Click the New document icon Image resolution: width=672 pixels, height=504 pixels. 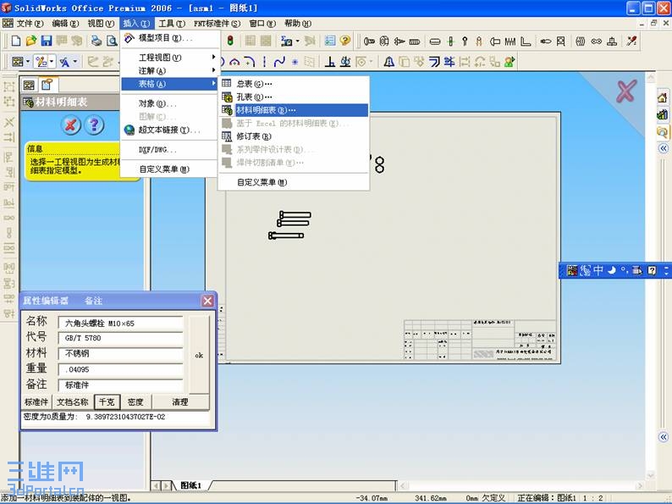click(16, 42)
